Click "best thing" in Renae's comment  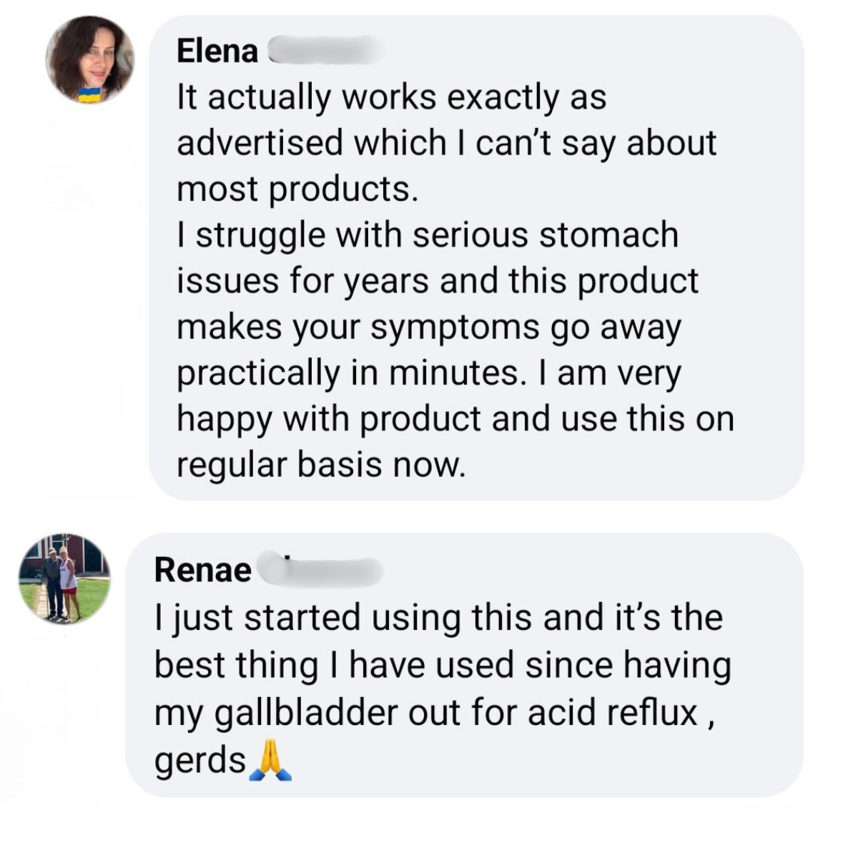[x=236, y=665]
